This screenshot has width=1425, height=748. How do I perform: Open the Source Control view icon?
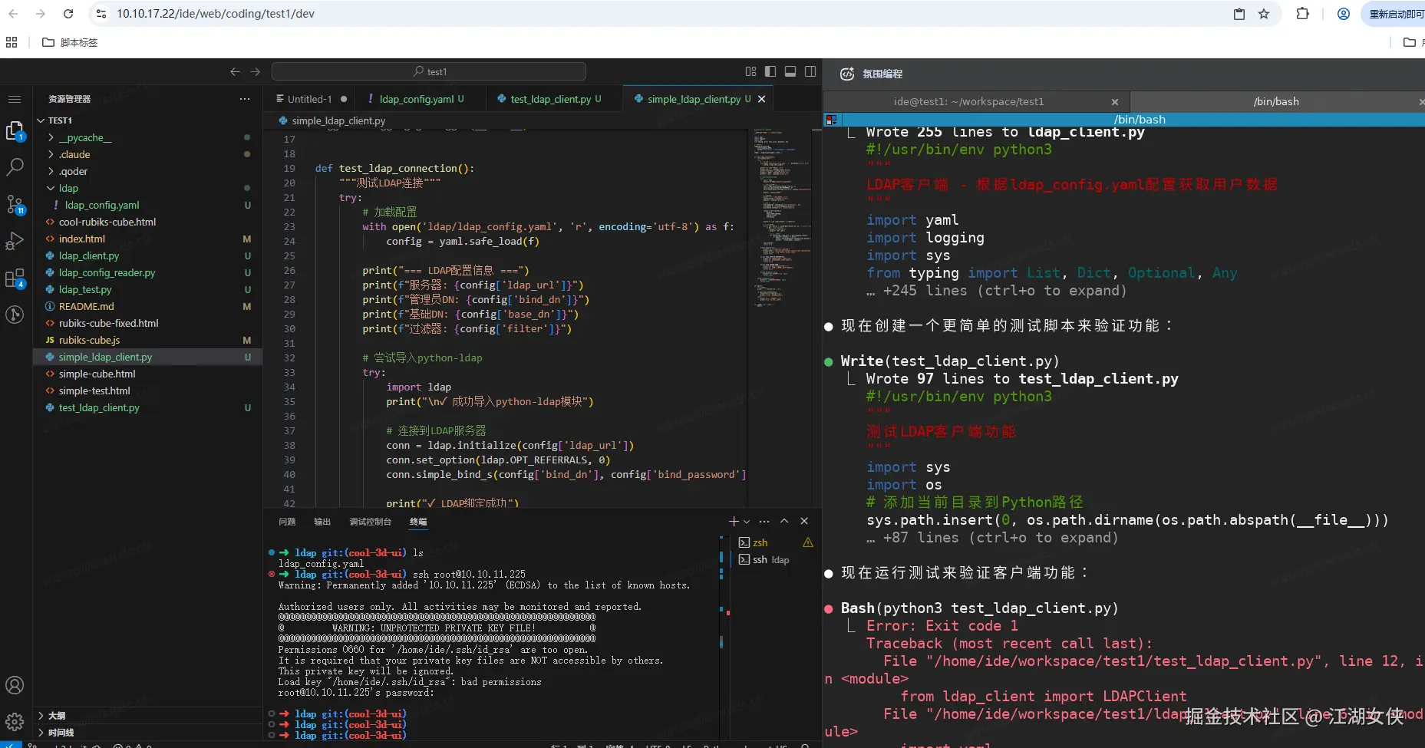click(x=15, y=204)
